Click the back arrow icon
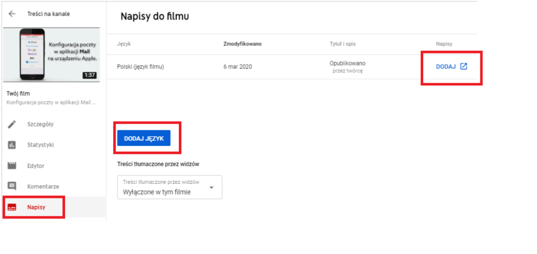 (x=12, y=14)
